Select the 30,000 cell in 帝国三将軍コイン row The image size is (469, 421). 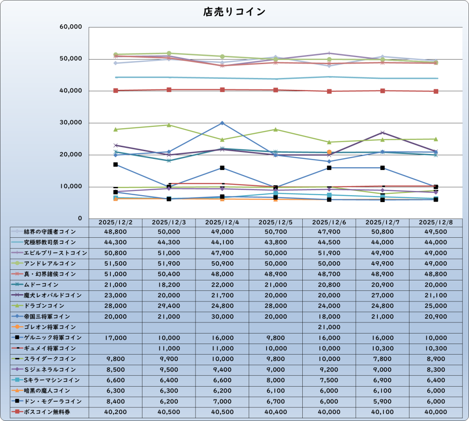(222, 317)
